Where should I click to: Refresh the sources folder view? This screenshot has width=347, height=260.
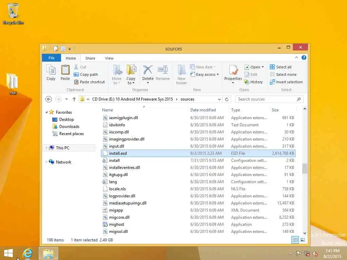click(x=227, y=99)
